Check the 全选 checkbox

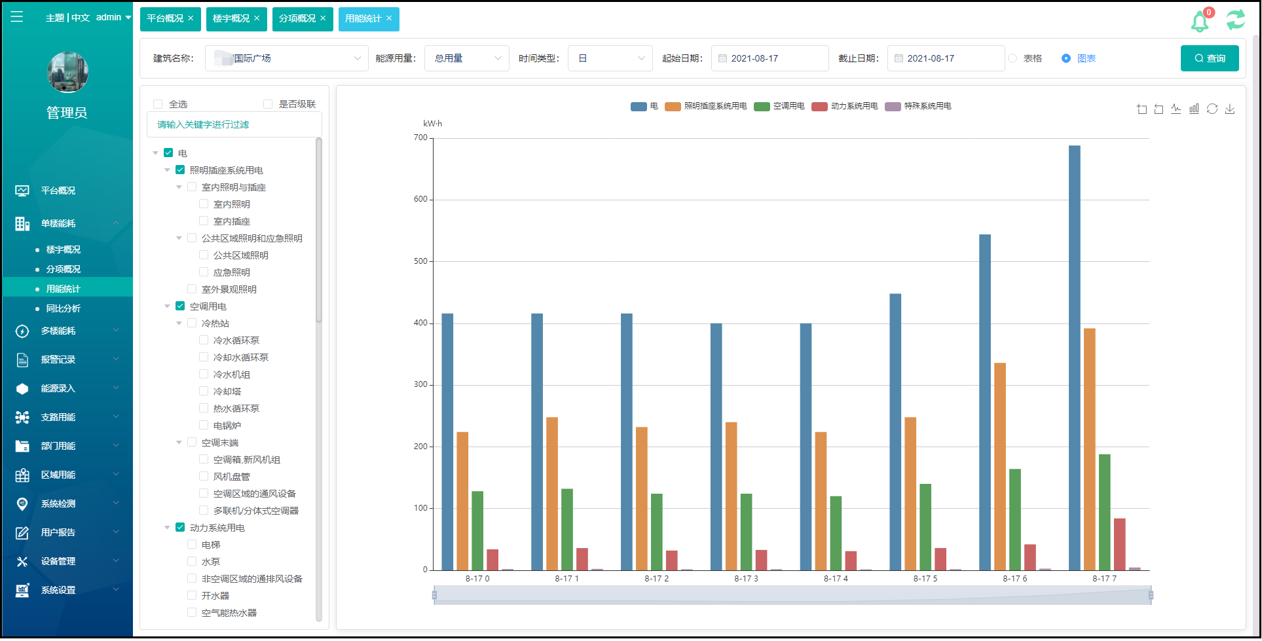click(x=158, y=104)
